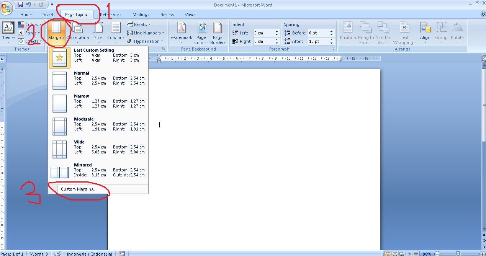This screenshot has height=256, width=486.
Task: Apply the Last Custom Setting margins
Action: pyautogui.click(x=98, y=57)
